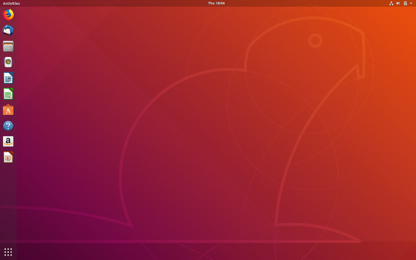The width and height of the screenshot is (416, 260).
Task: Open LibreOffice Impress
Action: (x=8, y=157)
